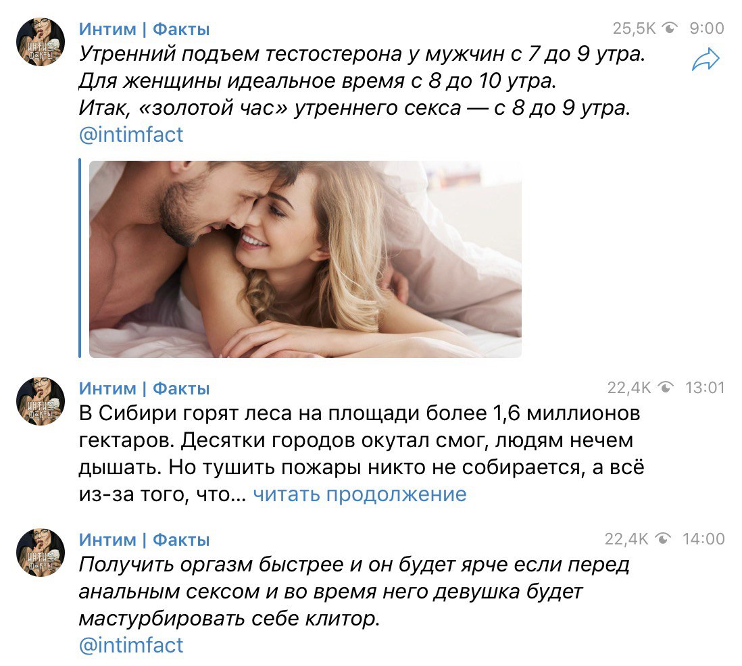Click the 9:00 timestamp
742x666 pixels.
[x=706, y=28]
